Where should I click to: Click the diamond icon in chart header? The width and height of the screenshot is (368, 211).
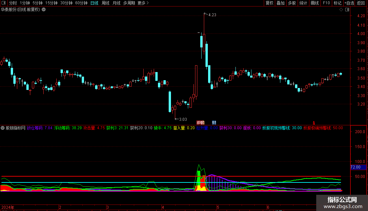pos(341,10)
